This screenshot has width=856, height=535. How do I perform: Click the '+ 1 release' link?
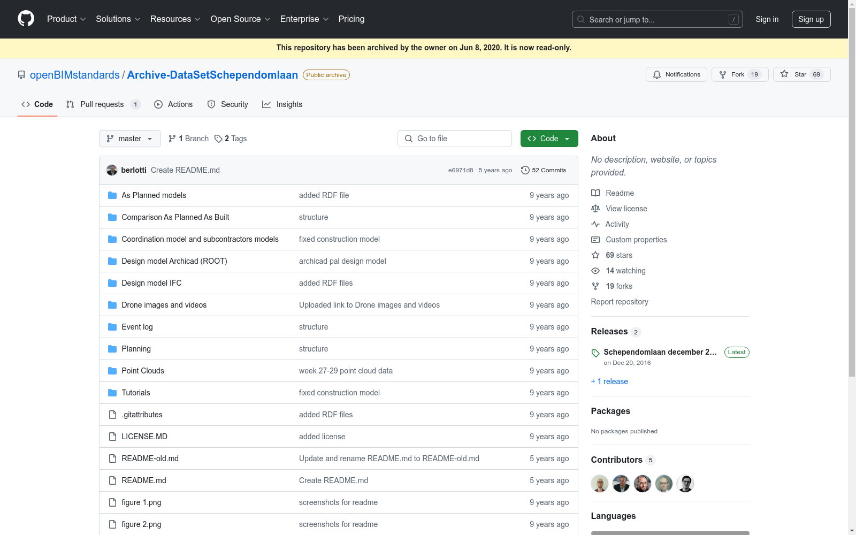coord(609,381)
